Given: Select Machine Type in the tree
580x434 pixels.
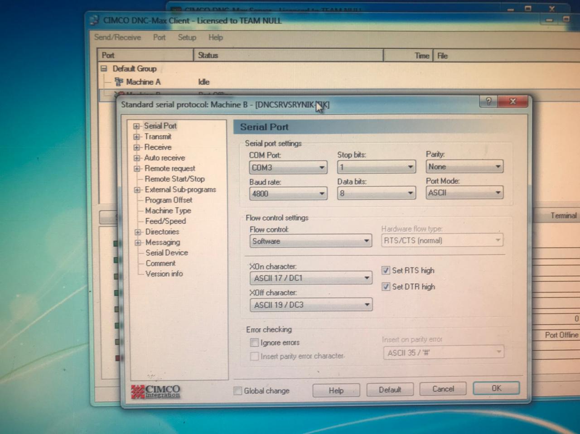Looking at the screenshot, I should pyautogui.click(x=168, y=211).
